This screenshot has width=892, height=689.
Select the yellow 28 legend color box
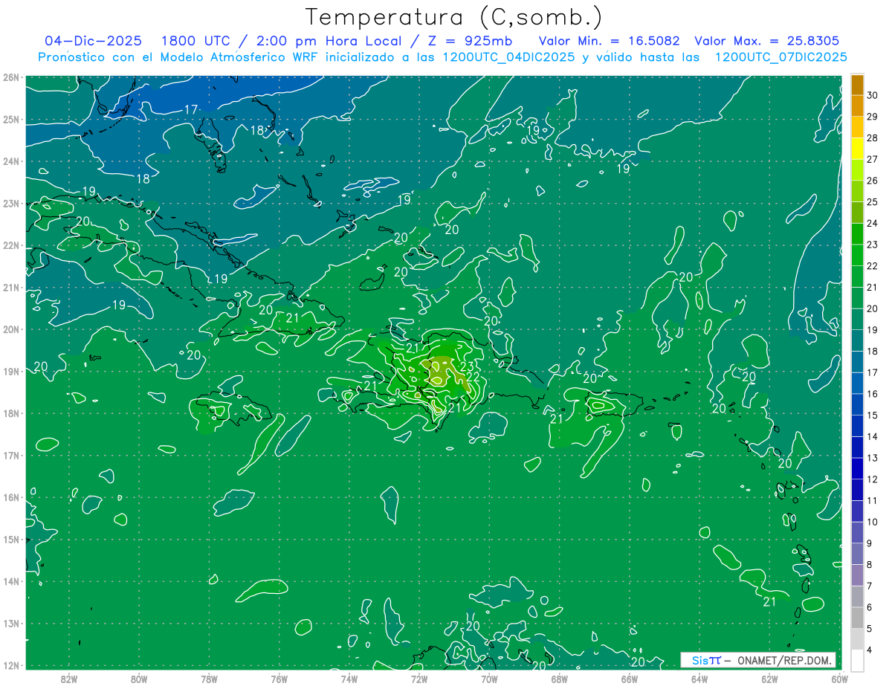(x=857, y=149)
